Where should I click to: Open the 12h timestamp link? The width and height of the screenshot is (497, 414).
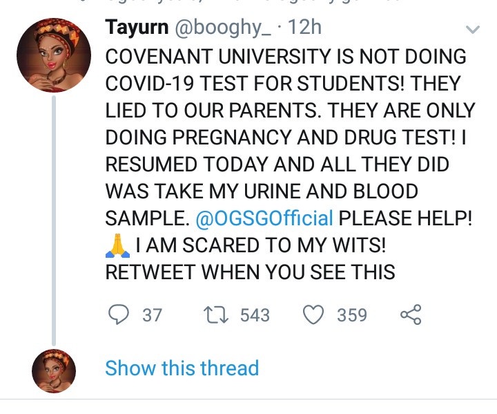pyautogui.click(x=304, y=28)
